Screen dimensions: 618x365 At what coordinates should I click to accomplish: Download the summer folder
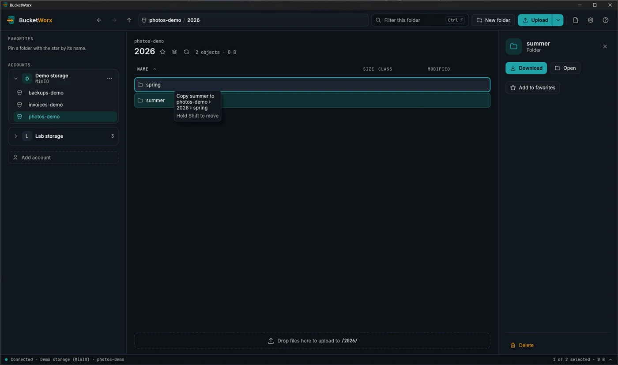click(x=526, y=68)
